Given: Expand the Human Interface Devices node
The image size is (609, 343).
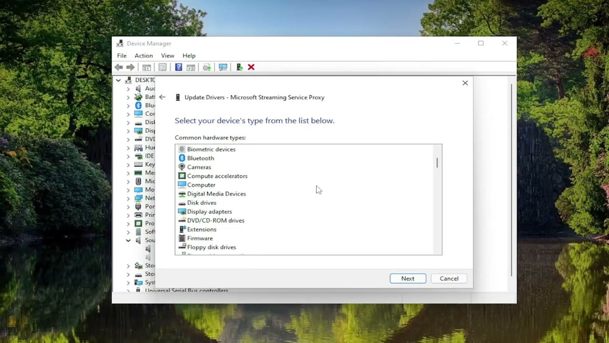Looking at the screenshot, I should pos(128,148).
